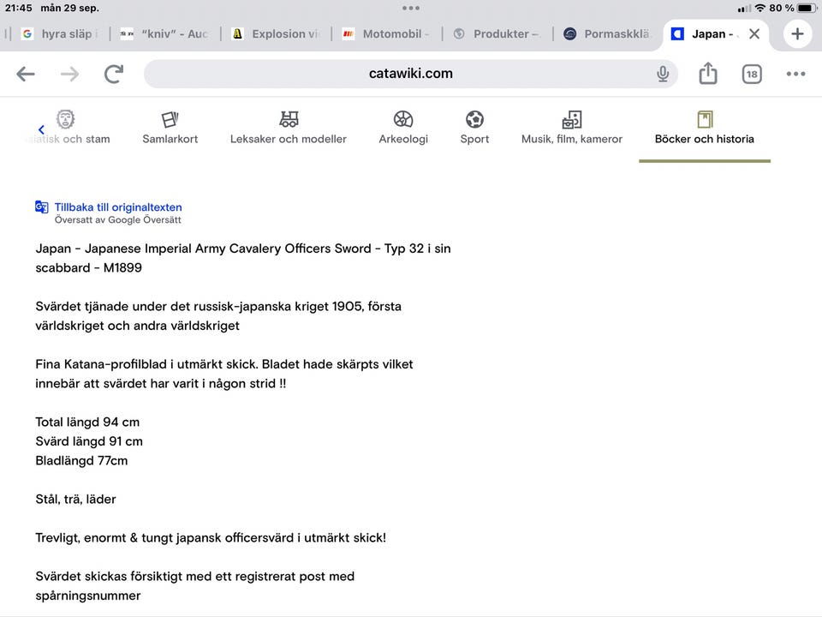The height and width of the screenshot is (617, 822).
Task: Tap the microphone voice search icon
Action: click(663, 74)
